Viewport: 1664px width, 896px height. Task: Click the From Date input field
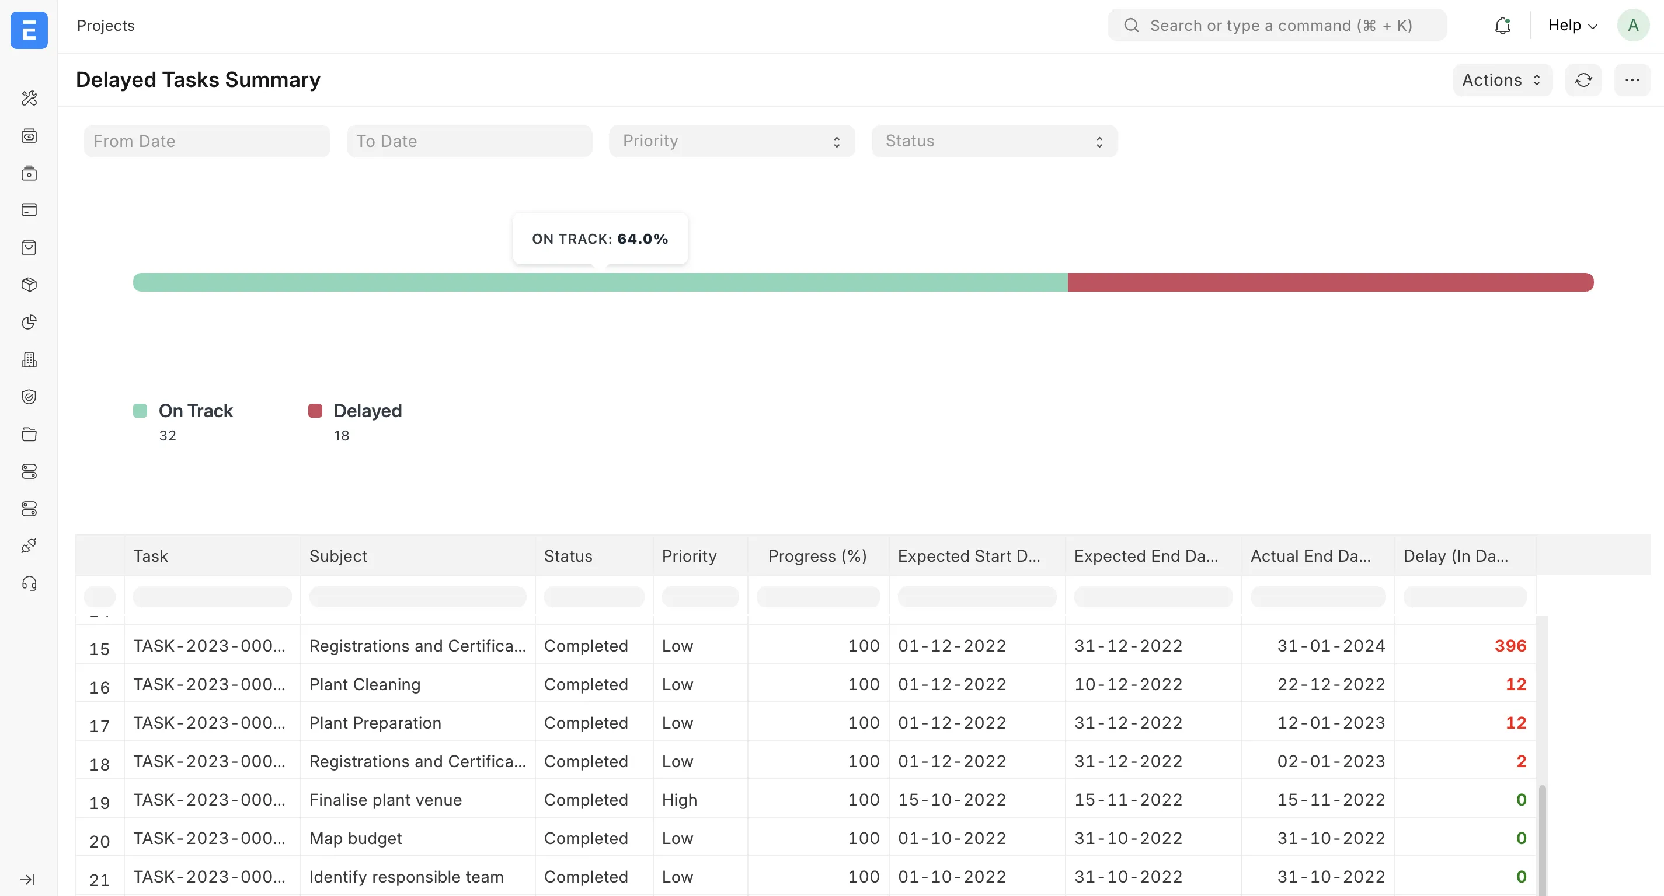point(207,141)
